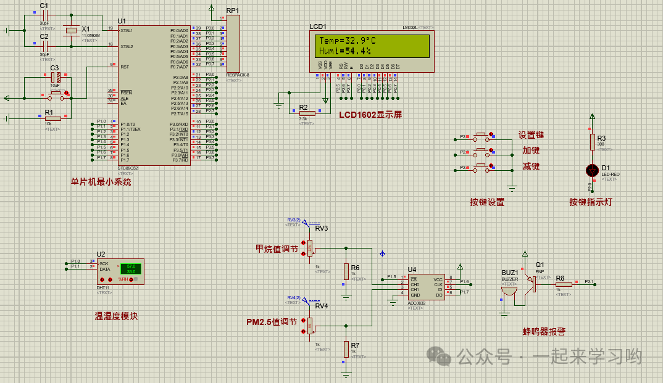This screenshot has height=383, width=663.
Task: Click the power terminal above ADC0832 VCC
Action: [x=460, y=267]
